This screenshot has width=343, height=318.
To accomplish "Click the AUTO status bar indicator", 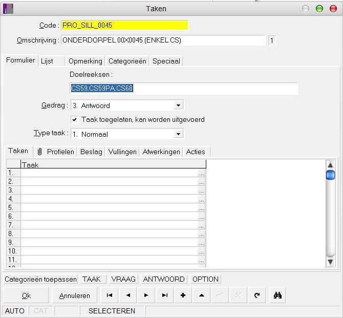I will (x=15, y=311).
